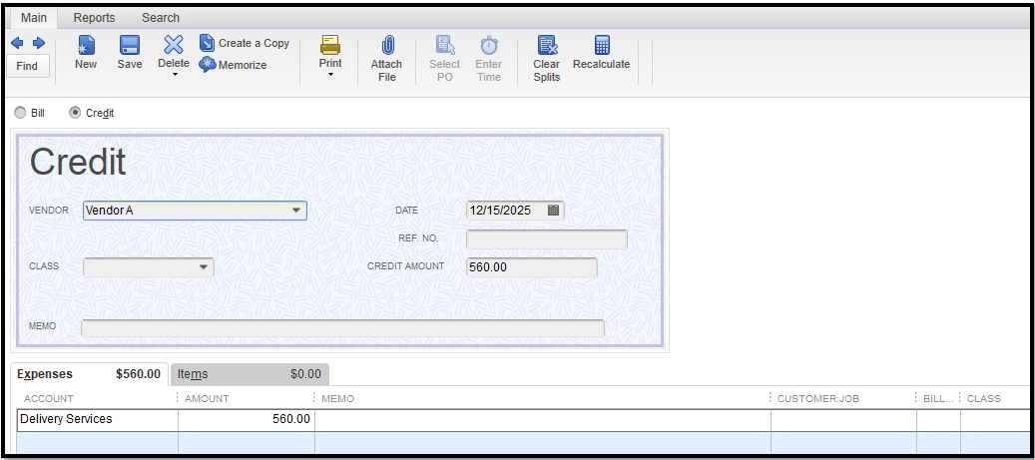Go to previous transaction with left arrow
The width and height of the screenshot is (1035, 460).
pyautogui.click(x=17, y=43)
